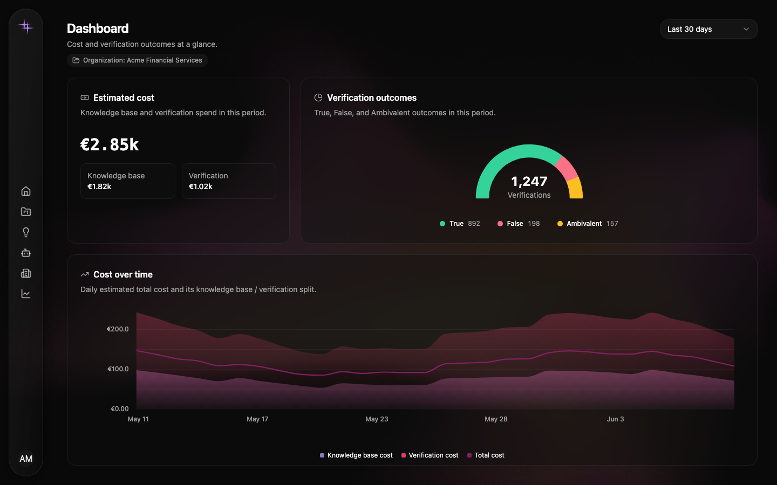Viewport: 777px width, 485px height.
Task: Open the Home page from sidebar
Action: [x=26, y=191]
